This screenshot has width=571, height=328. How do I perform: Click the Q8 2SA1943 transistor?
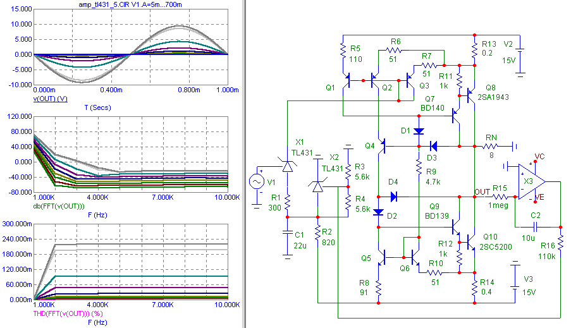tap(471, 95)
